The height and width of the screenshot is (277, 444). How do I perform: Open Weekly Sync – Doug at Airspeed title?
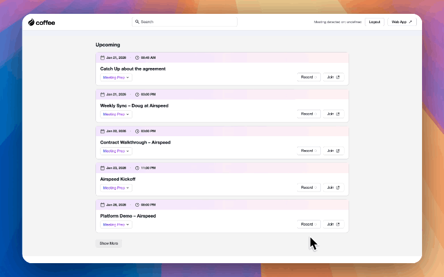[134, 106]
